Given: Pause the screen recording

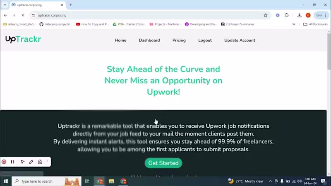Looking at the screenshot, I should click(12, 162).
